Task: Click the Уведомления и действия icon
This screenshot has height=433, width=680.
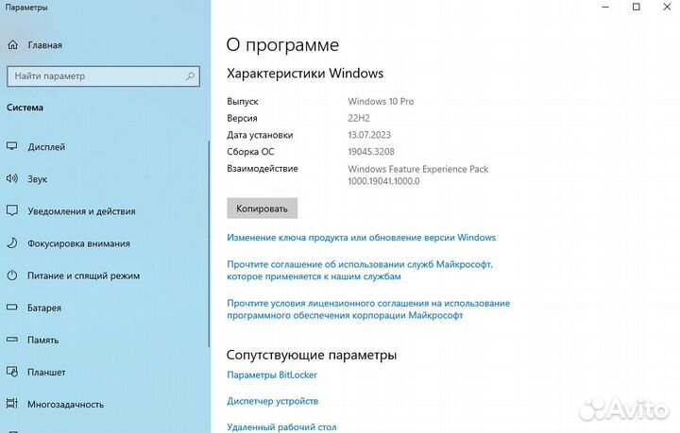Action: tap(12, 211)
